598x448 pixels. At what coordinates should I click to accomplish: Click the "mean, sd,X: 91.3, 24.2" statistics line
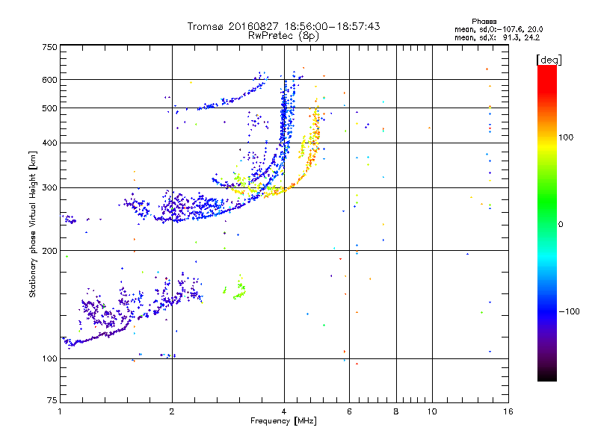(x=497, y=37)
